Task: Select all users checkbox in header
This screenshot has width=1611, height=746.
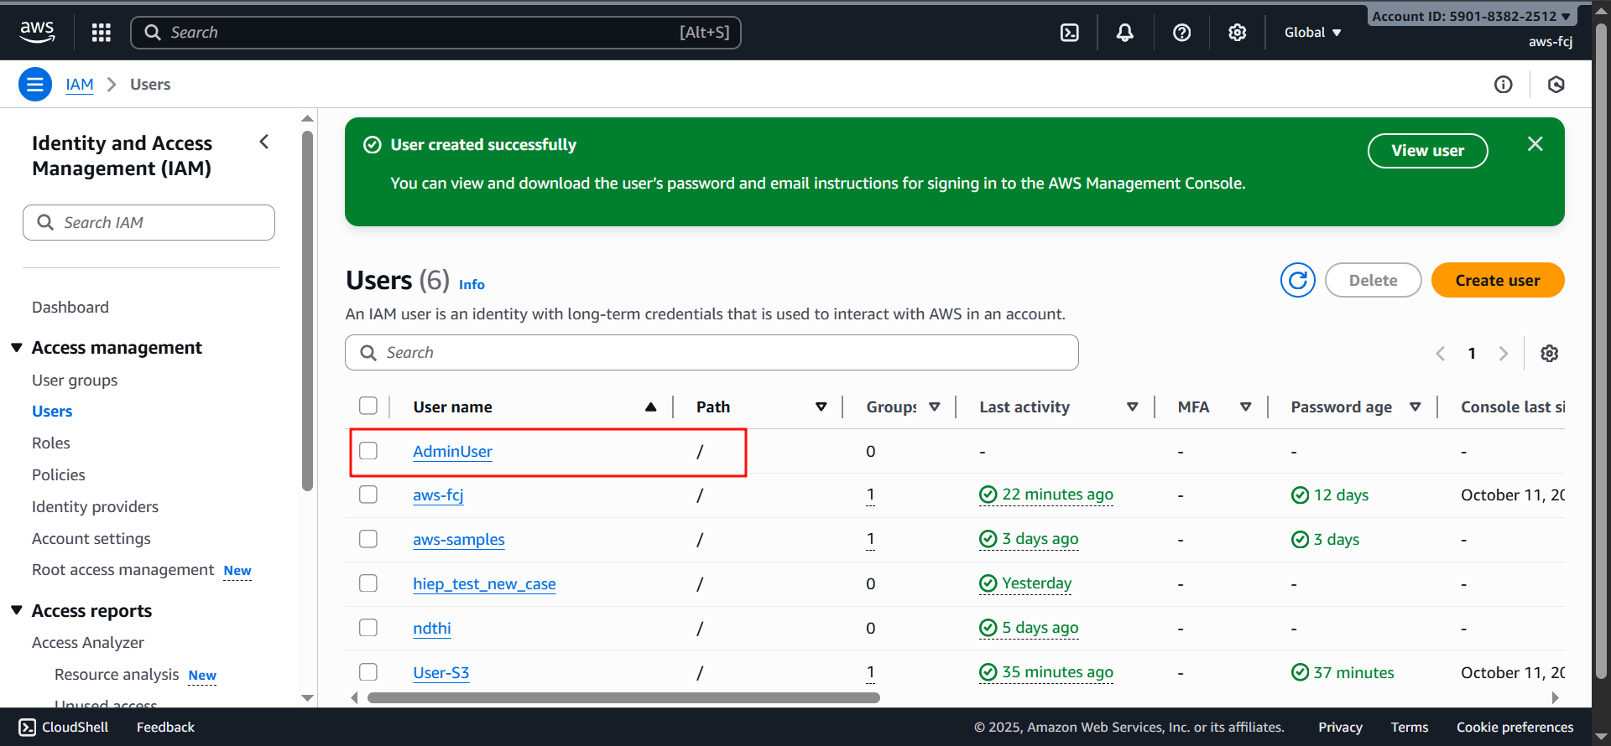Action: (368, 407)
